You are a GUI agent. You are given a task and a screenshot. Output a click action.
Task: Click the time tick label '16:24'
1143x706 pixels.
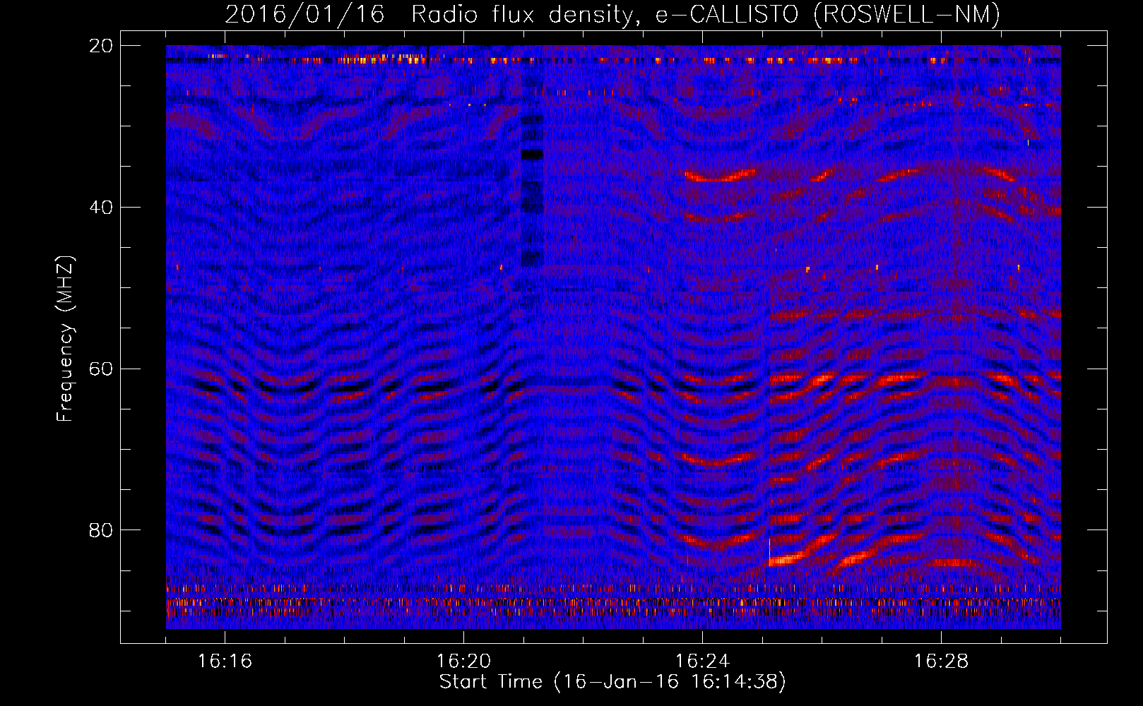coord(703,662)
